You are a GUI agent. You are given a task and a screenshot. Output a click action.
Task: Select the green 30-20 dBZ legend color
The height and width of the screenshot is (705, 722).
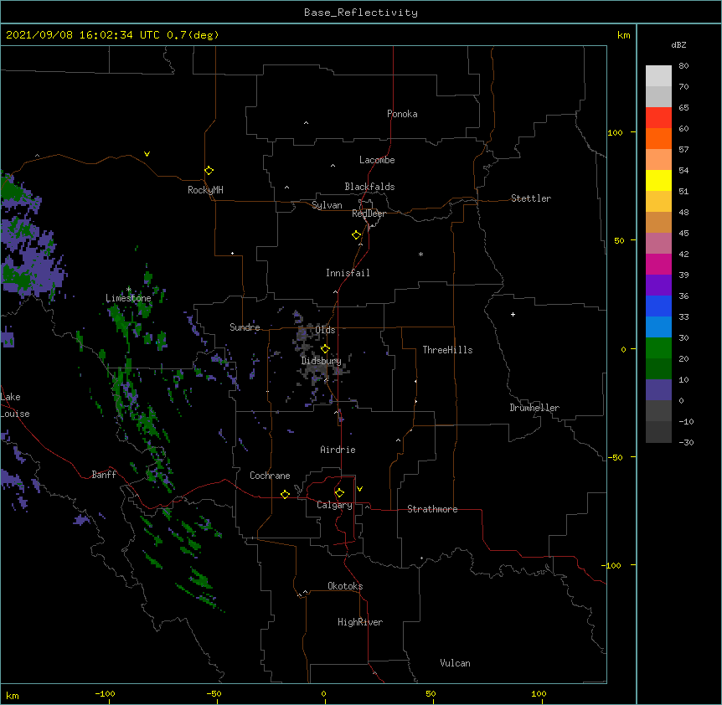(x=658, y=348)
